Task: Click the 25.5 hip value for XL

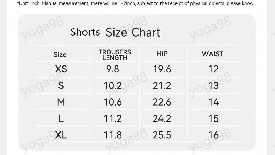Action: (162, 135)
